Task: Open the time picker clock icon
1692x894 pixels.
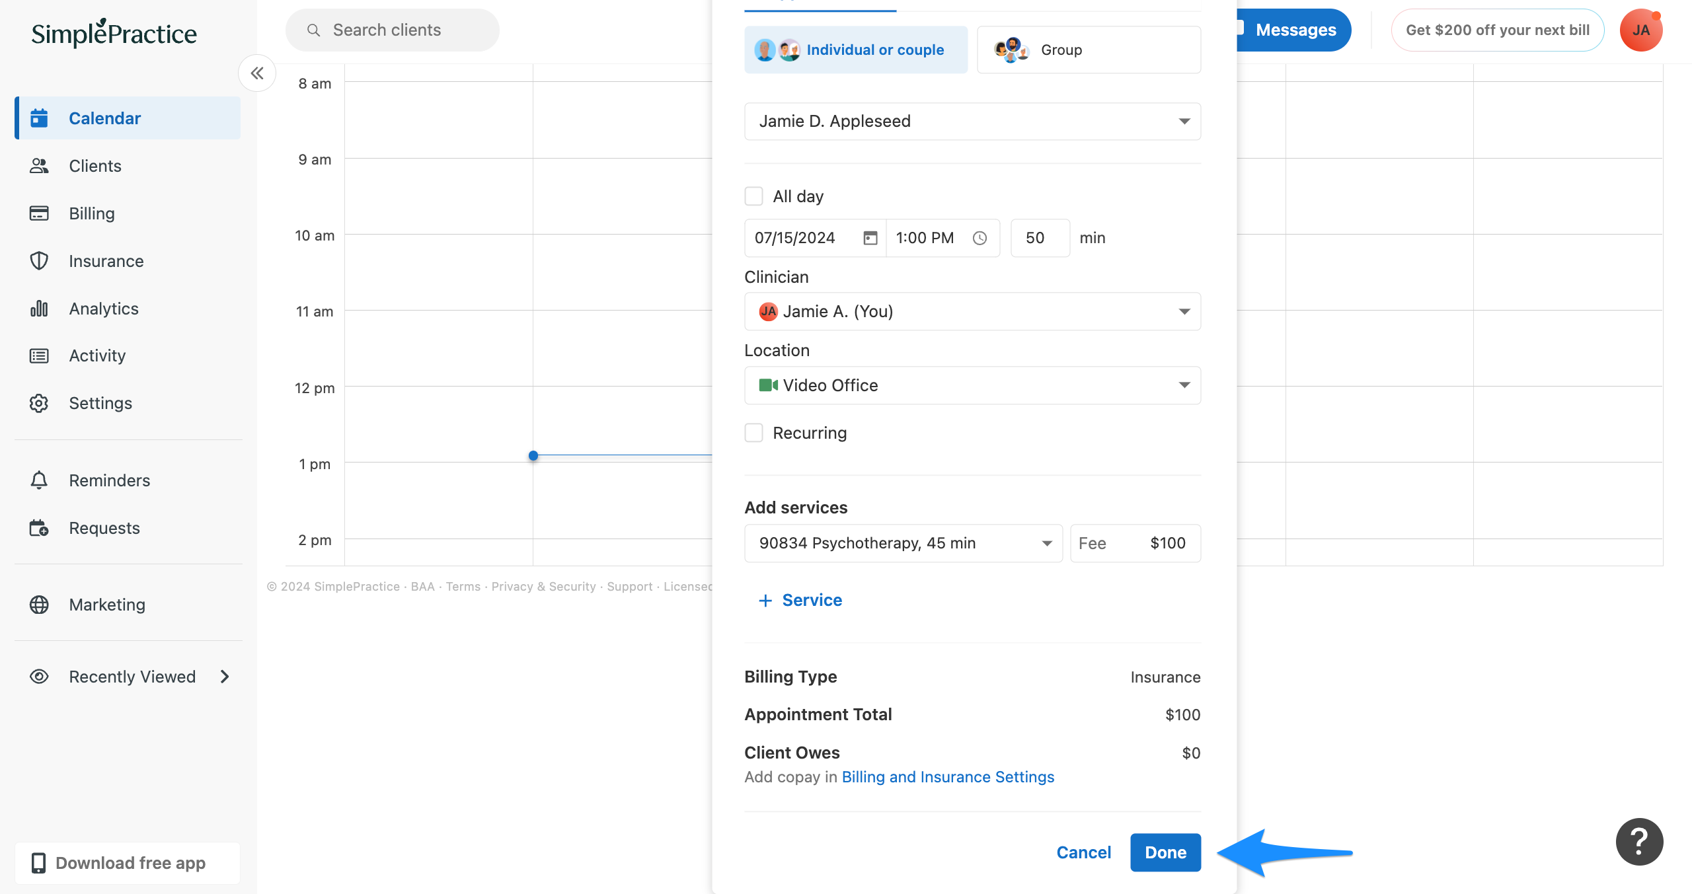Action: click(980, 238)
